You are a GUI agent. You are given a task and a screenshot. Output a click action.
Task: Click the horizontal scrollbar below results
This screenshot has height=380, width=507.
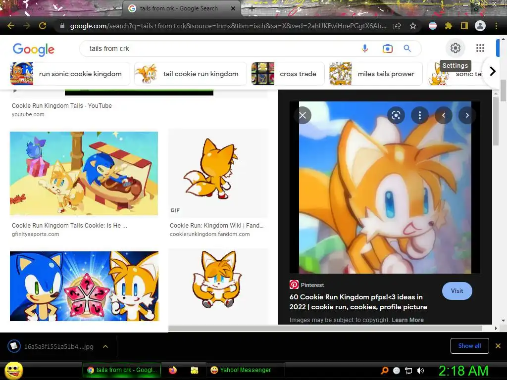(x=325, y=329)
